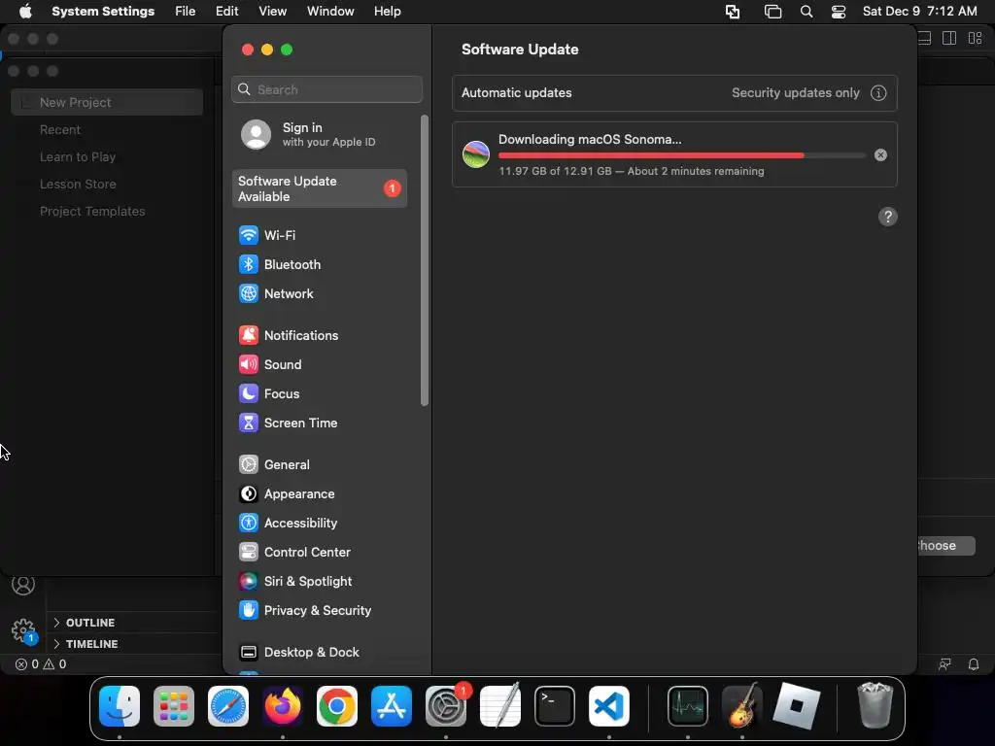
Task: Open Spotlight search in menu bar
Action: pos(806,12)
